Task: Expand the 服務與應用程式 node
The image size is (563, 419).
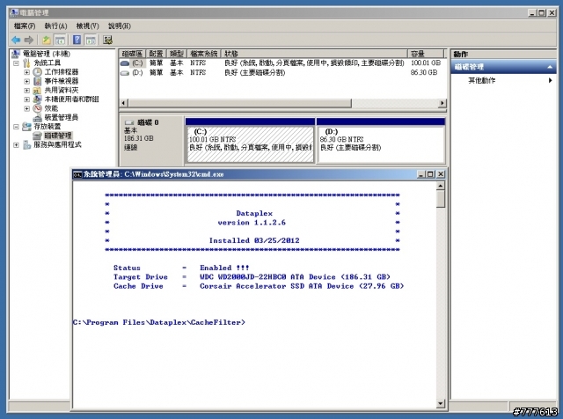Action: point(16,144)
